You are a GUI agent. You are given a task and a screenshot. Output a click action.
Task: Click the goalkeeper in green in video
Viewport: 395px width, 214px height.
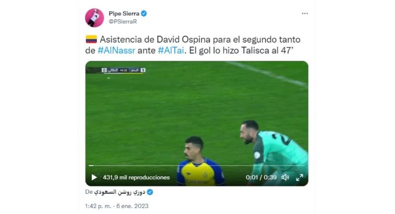pos(274,153)
